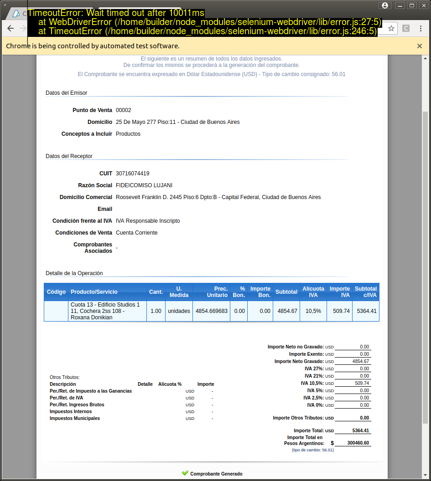The width and height of the screenshot is (431, 481).
Task: Click the quantity cell 1.00
Action: click(x=156, y=311)
